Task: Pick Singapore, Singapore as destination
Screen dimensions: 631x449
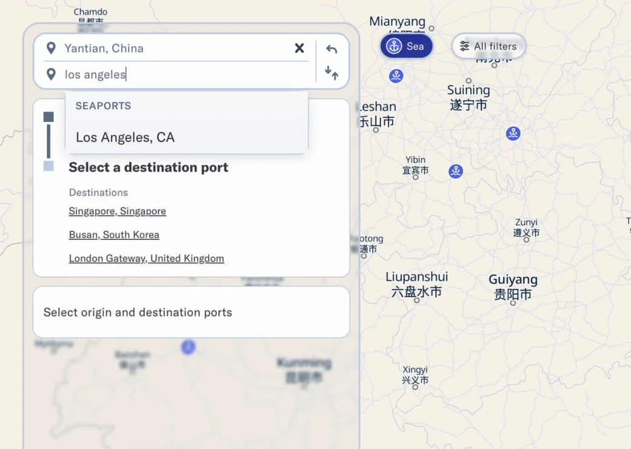Action: point(117,211)
